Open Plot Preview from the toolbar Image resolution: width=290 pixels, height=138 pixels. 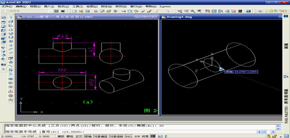pyautogui.click(x=102, y=11)
